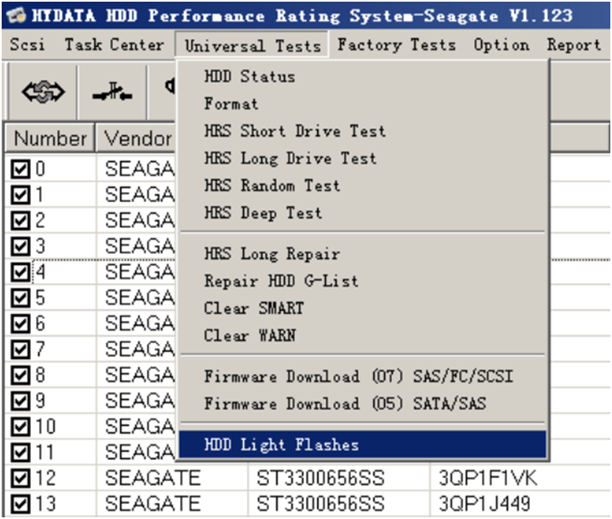Run HRS Short Drive Test
Screen dimensions: 612x519
[363, 131]
